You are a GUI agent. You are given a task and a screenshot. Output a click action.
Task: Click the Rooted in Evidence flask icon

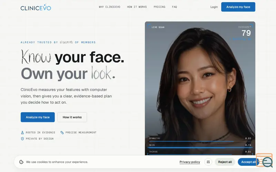coord(22,132)
